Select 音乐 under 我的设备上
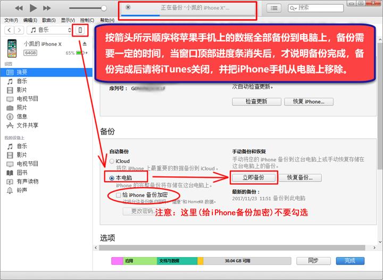Screen dimensions: 383x280 [46, 146]
